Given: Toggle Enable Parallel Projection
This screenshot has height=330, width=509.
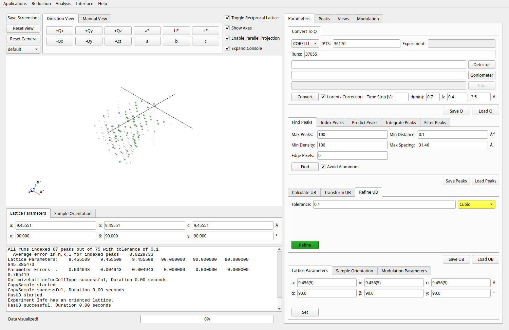Looking at the screenshot, I should point(227,38).
